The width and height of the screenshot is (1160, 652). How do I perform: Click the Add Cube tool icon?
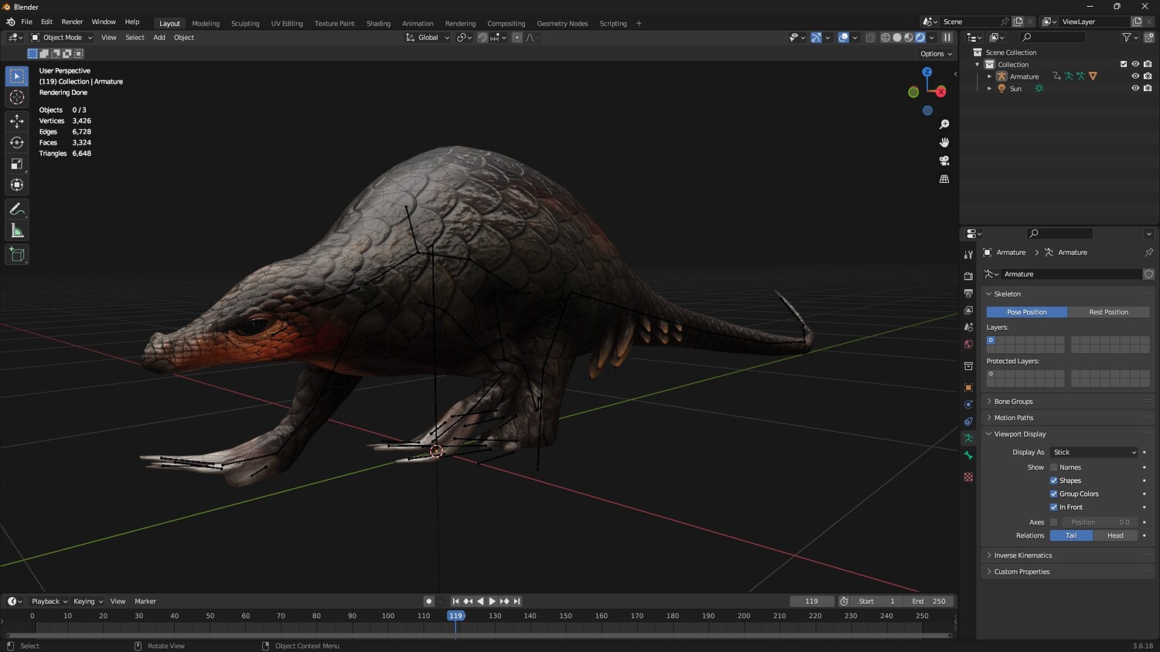pyautogui.click(x=17, y=255)
